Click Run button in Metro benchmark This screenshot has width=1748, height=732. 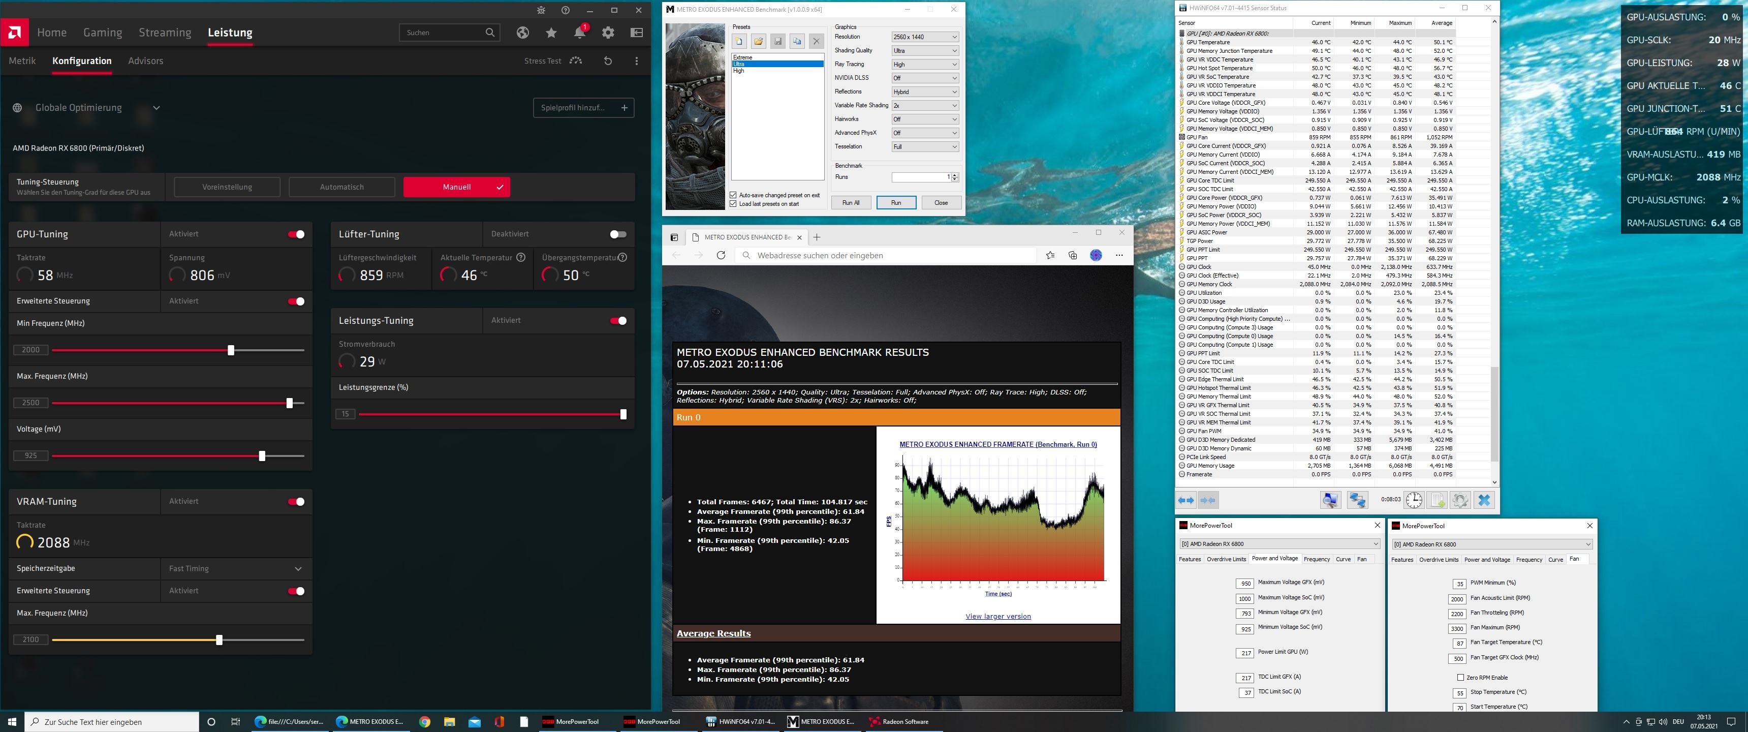tap(896, 202)
